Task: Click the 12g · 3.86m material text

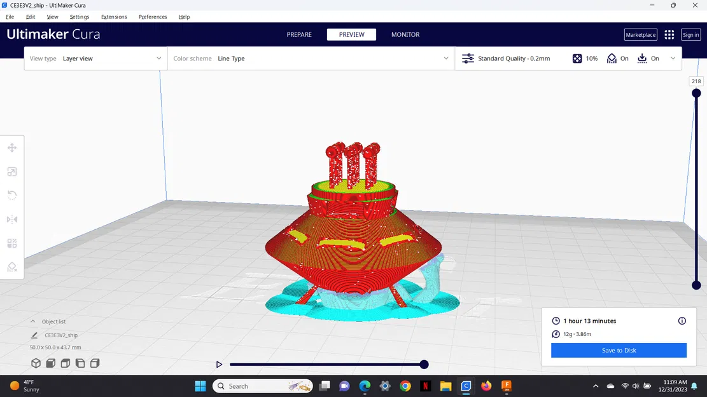Action: coord(577,334)
